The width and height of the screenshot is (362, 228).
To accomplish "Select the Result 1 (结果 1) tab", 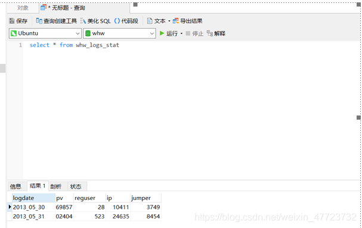I will [38, 186].
